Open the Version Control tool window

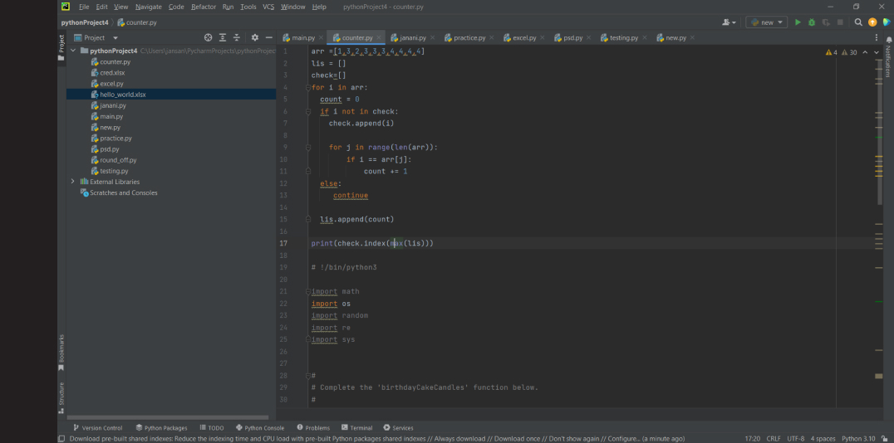click(x=97, y=427)
